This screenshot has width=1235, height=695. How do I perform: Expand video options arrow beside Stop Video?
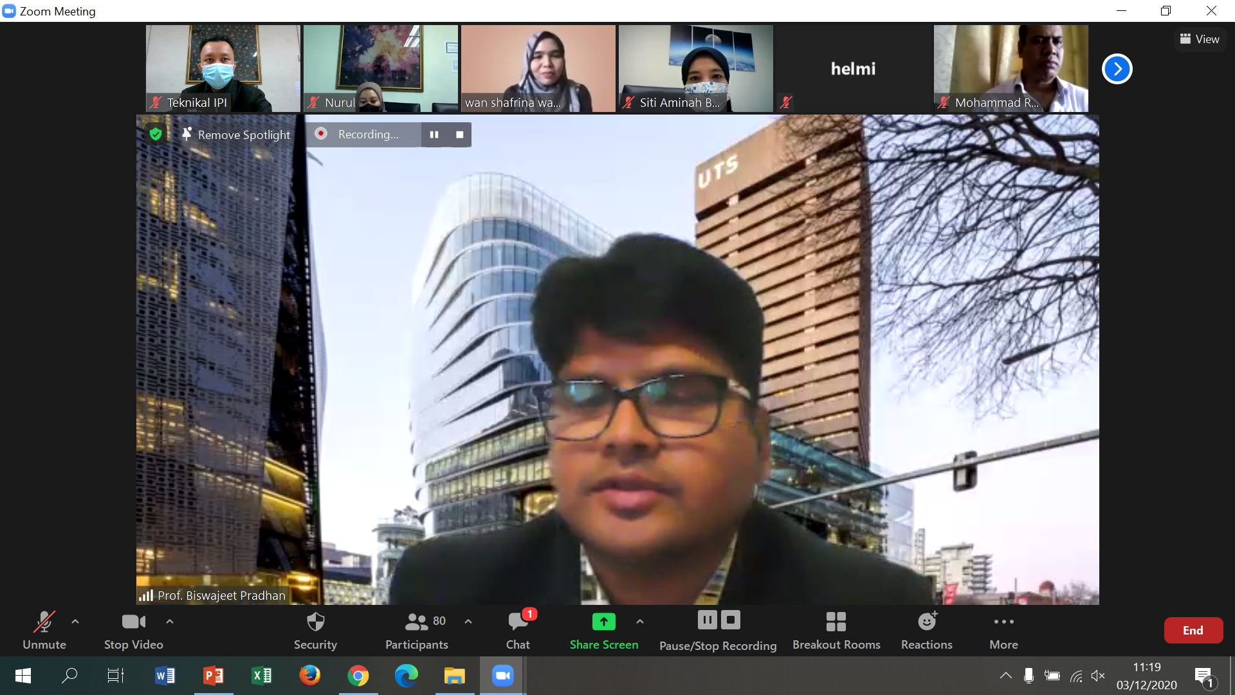(x=170, y=622)
